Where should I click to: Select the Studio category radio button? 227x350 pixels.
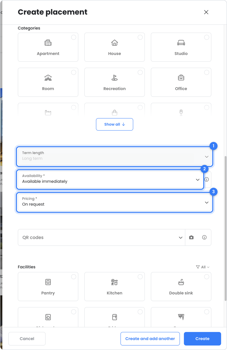[x=207, y=37]
